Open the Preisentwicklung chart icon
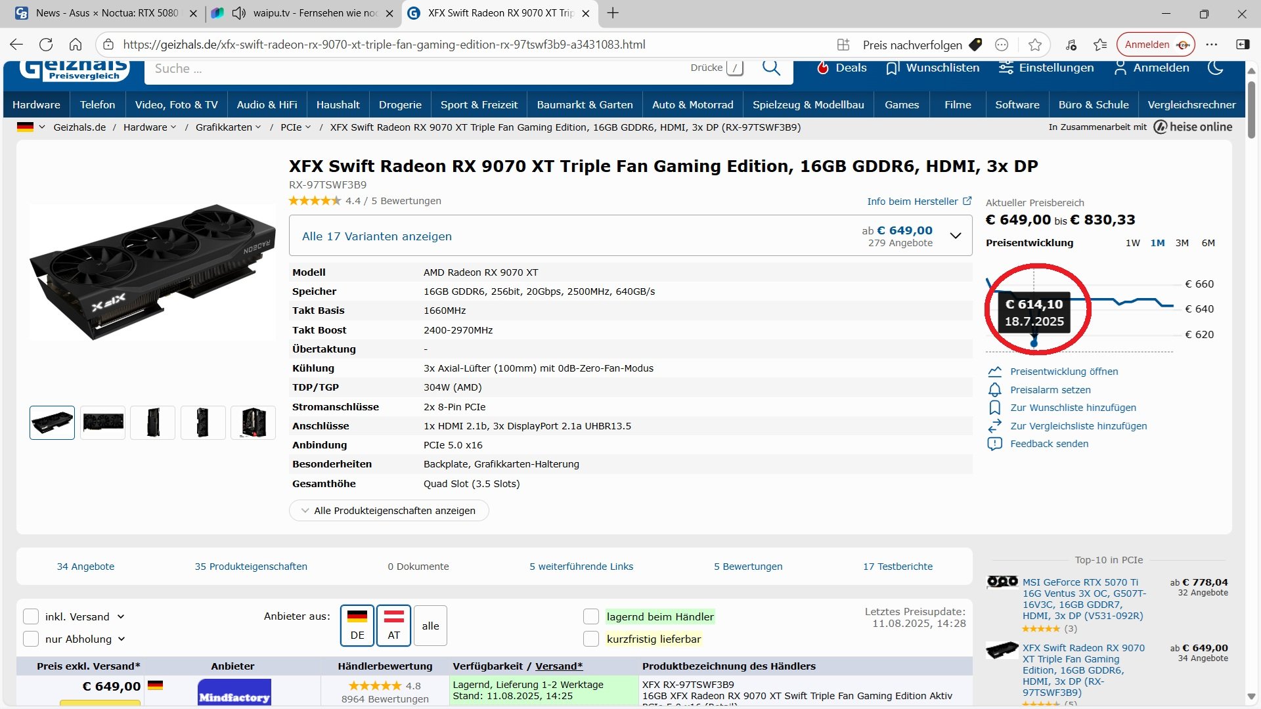 coord(995,372)
